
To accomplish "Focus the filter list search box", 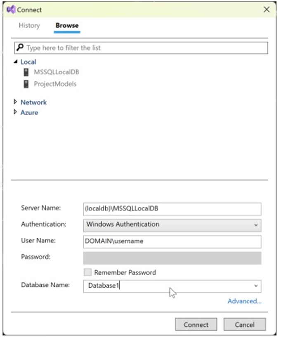I will click(144, 48).
